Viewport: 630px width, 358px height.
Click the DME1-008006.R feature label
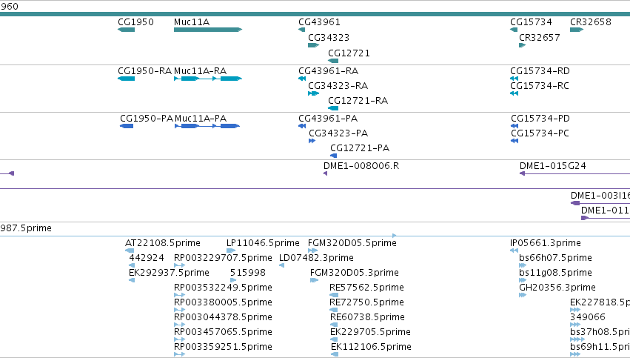tap(361, 166)
